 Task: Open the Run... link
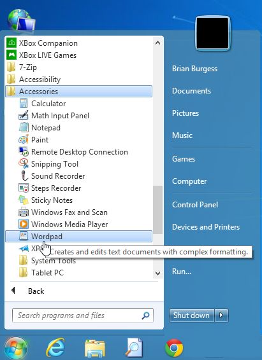182,272
